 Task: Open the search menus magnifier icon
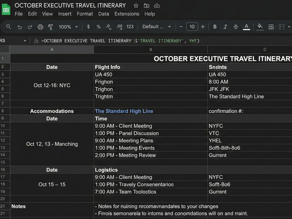point(8,27)
